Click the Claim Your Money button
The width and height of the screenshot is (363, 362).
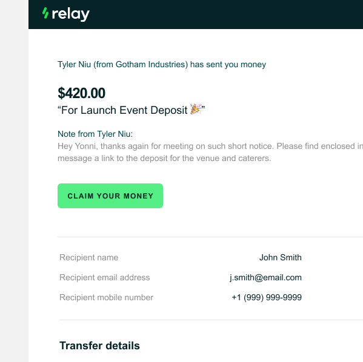coord(110,196)
